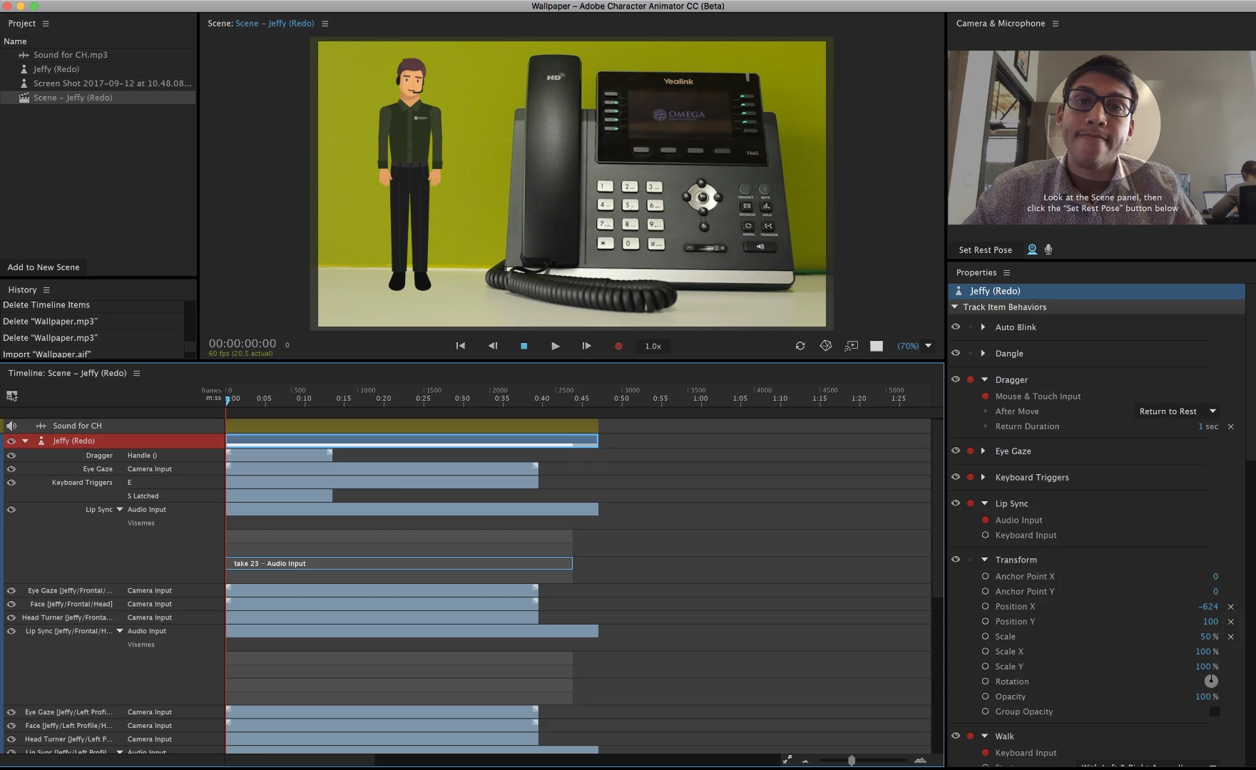Viewport: 1256px width, 770px height.
Task: Stop playback with the blue stop button
Action: pyautogui.click(x=524, y=346)
